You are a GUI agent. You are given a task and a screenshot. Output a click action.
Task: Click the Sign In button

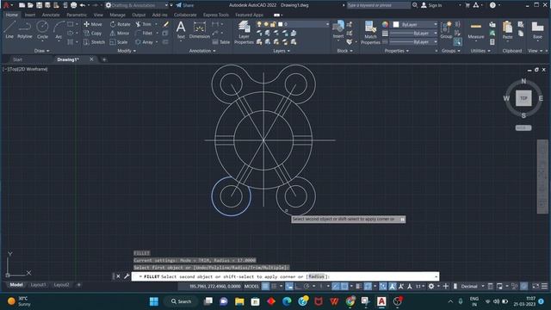(431, 5)
